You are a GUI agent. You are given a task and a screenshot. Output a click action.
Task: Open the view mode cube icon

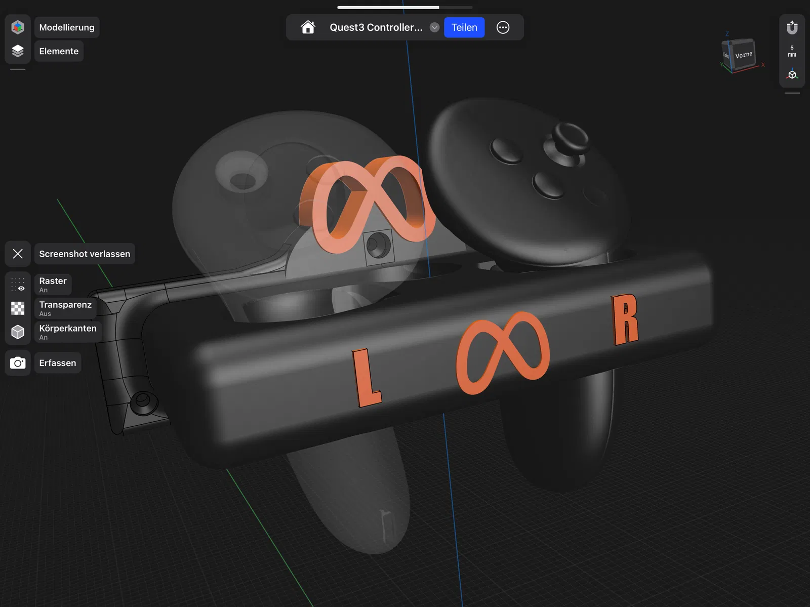pyautogui.click(x=792, y=74)
